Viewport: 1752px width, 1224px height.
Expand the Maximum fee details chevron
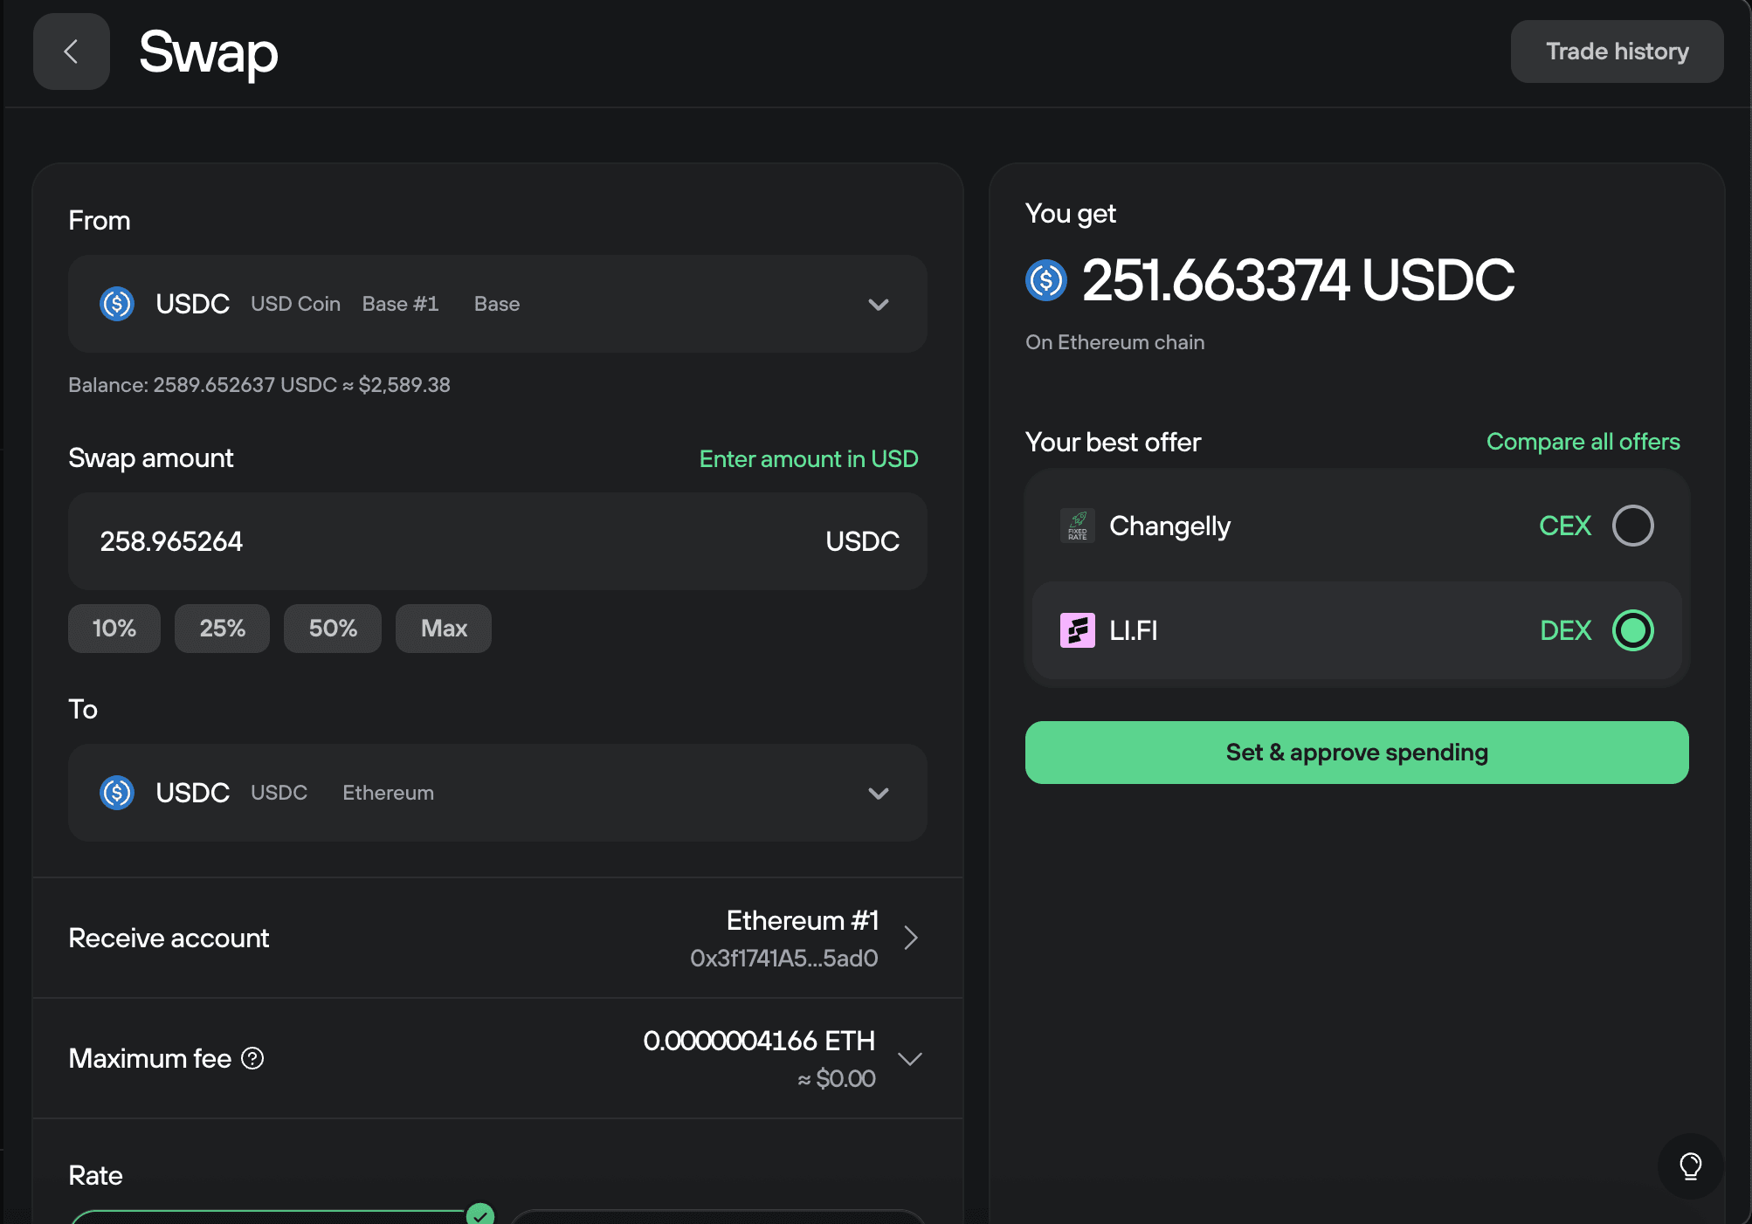coord(910,1059)
